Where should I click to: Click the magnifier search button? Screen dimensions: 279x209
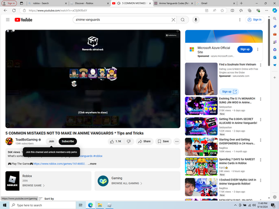[182, 20]
